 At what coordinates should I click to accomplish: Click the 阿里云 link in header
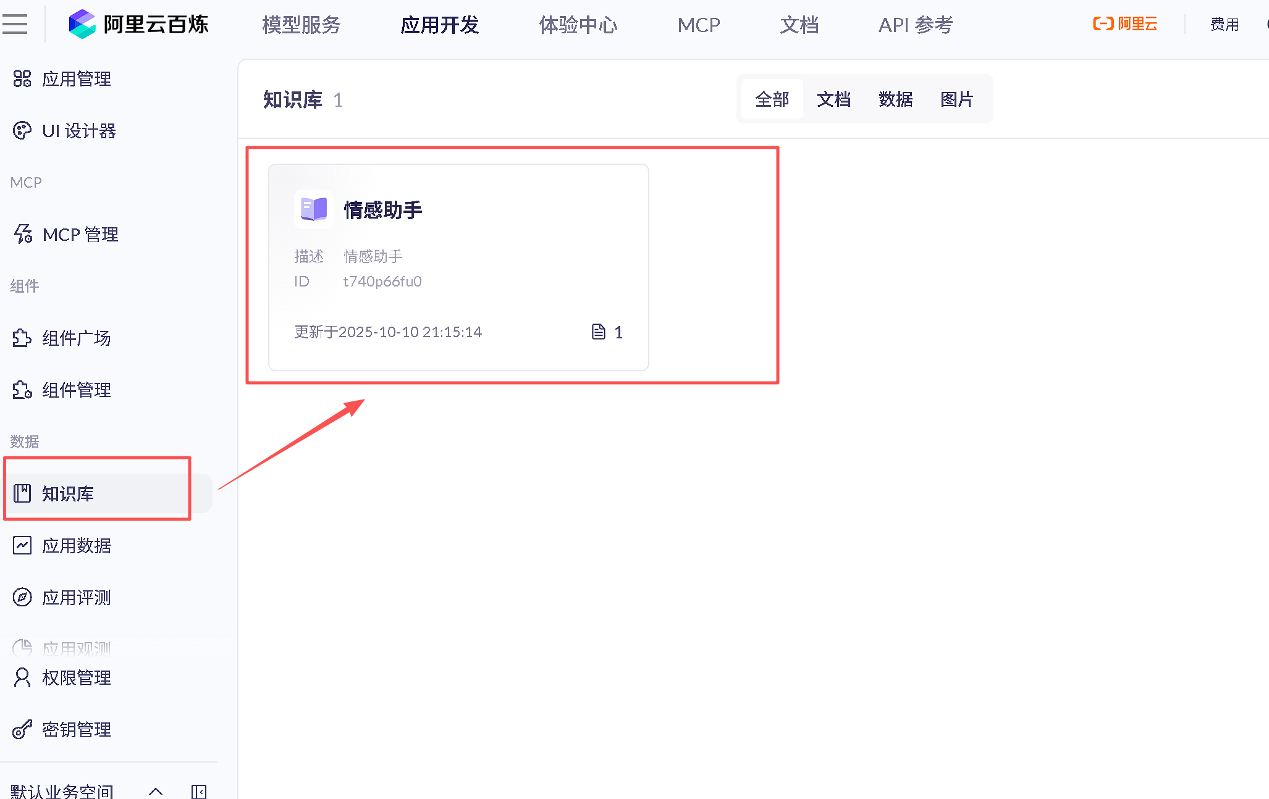[1125, 24]
